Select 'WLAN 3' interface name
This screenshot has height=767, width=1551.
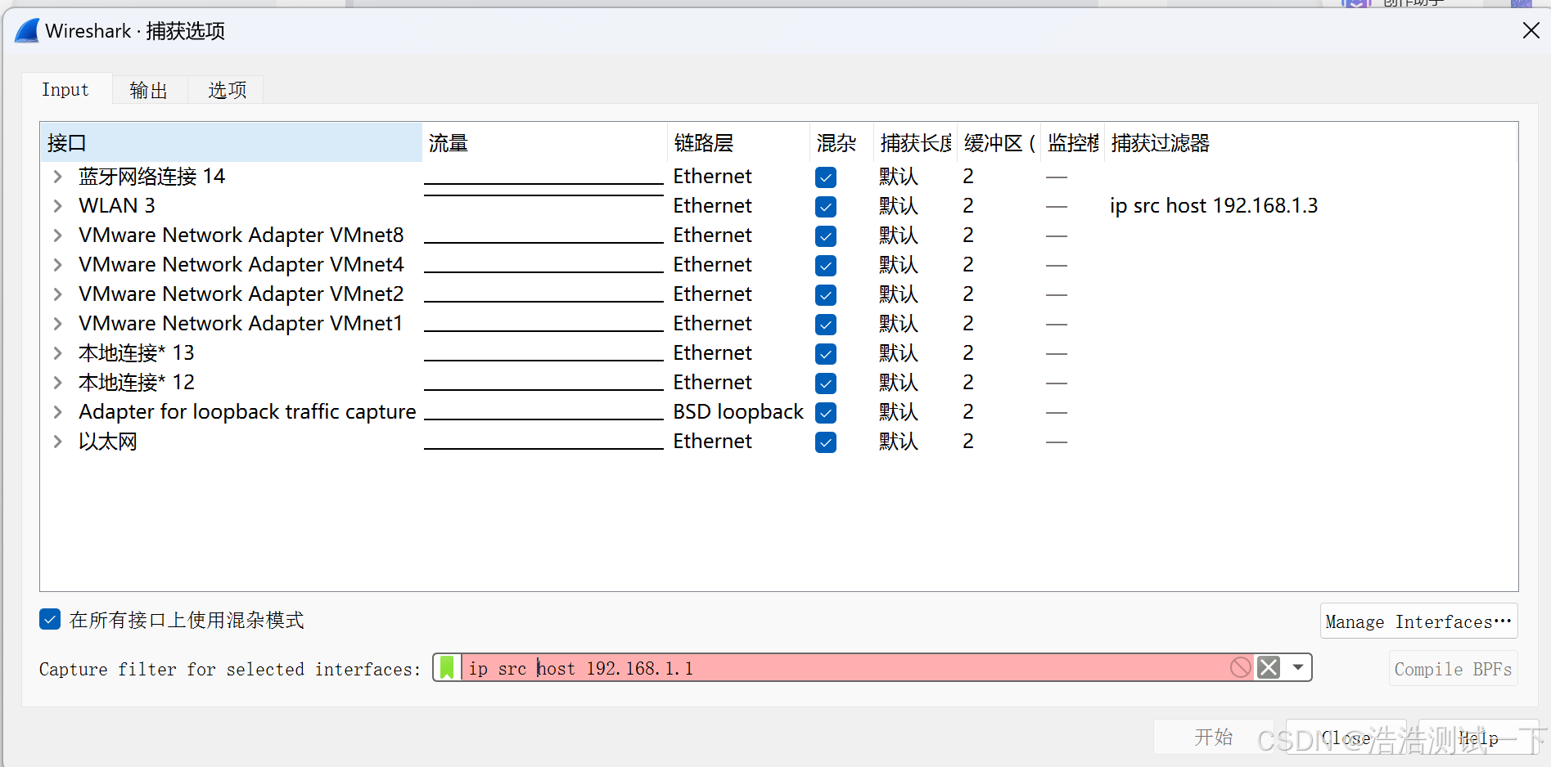pyautogui.click(x=117, y=206)
